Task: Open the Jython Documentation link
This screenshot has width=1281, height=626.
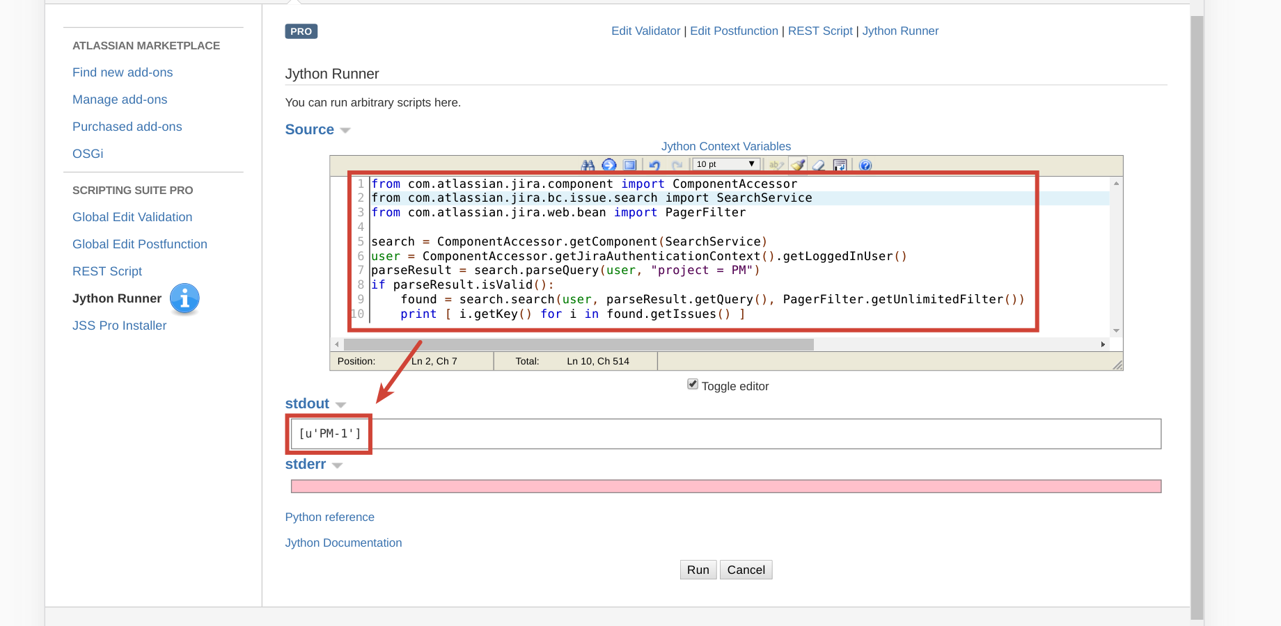Action: coord(343,543)
